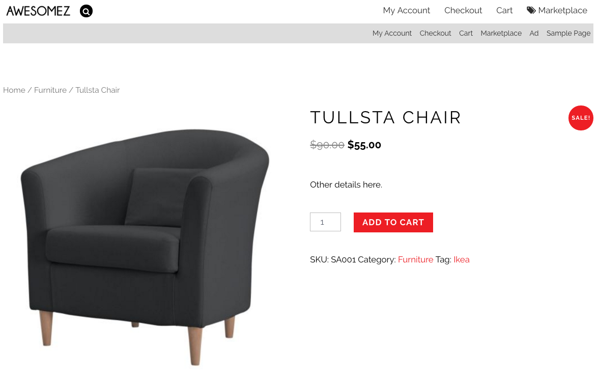Go to Checkout in top navigation

tap(463, 10)
